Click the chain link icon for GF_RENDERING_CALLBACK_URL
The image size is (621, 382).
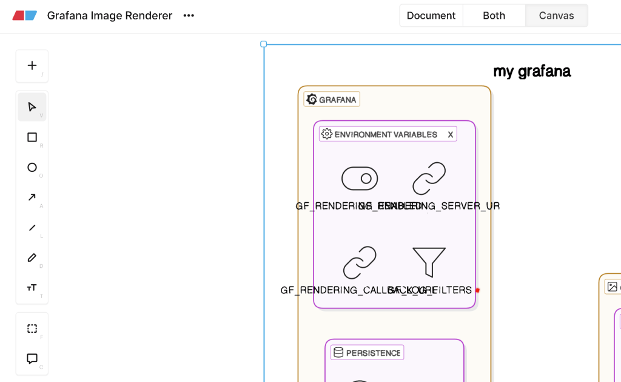point(360,262)
